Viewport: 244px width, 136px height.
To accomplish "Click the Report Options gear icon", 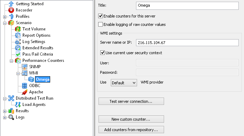I will click(18, 35).
